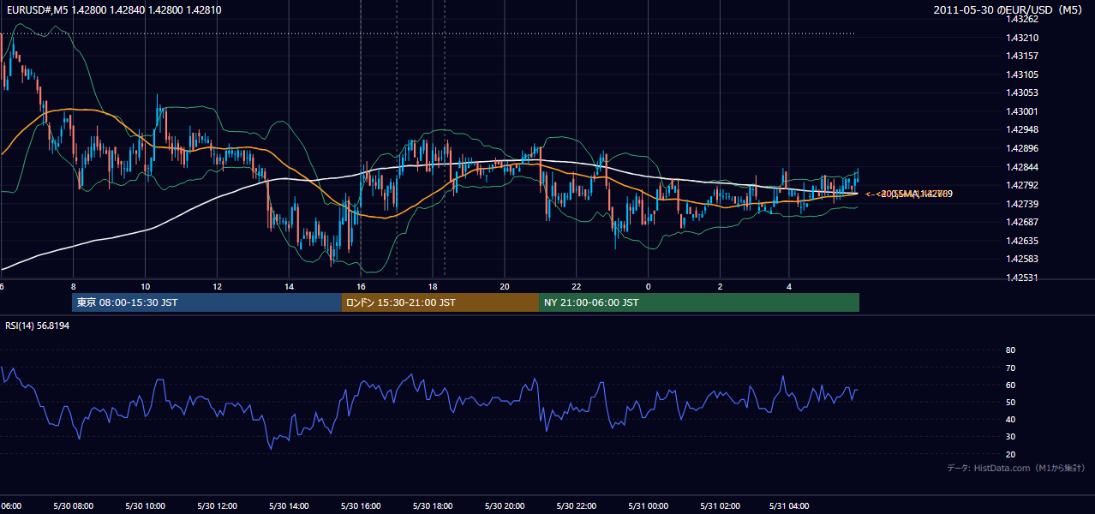Click the 1.42948 price axis label

pyautogui.click(x=1023, y=130)
